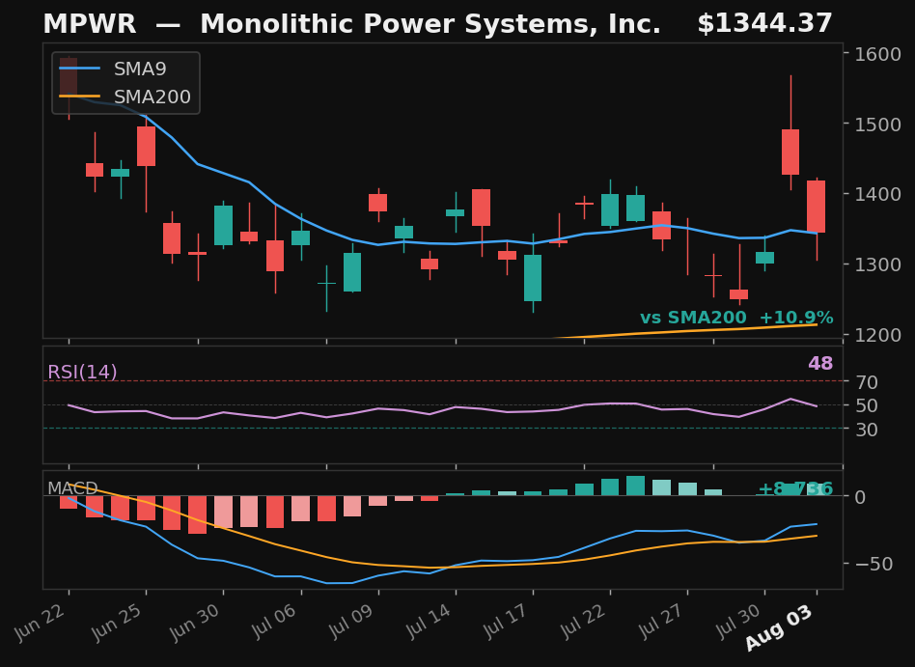The image size is (915, 667).
Task: Click the deepest red MACD histogram bar
Action: tap(198, 514)
